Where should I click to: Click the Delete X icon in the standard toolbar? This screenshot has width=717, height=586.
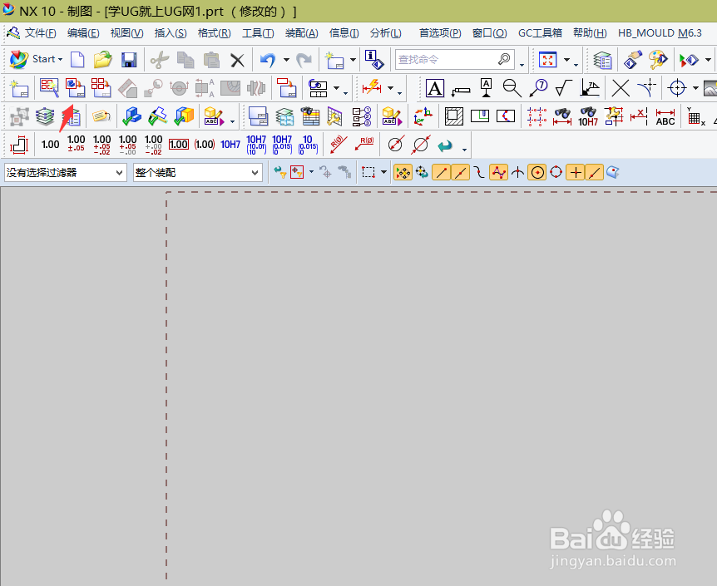[x=237, y=60]
